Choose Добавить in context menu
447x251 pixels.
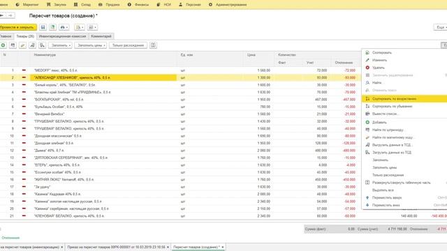pyautogui.click(x=404, y=123)
